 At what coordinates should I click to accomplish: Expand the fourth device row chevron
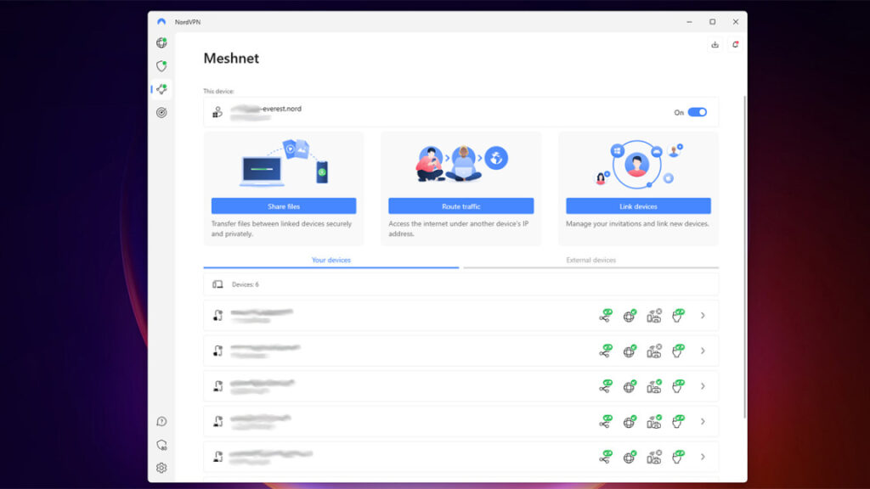pyautogui.click(x=703, y=422)
